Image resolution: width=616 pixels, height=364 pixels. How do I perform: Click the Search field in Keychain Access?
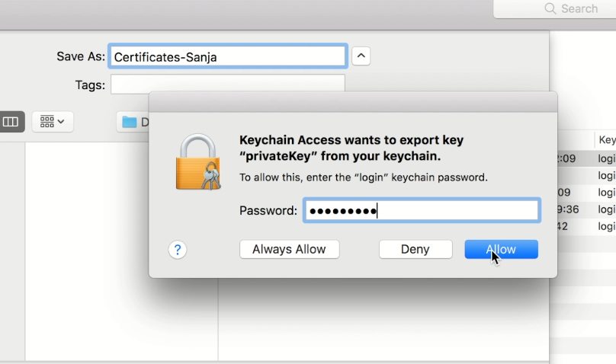(x=555, y=8)
